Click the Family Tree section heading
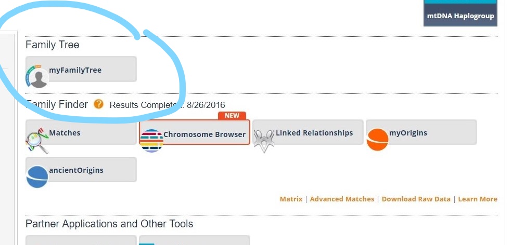Screen dimensions: 525x245 pos(53,45)
